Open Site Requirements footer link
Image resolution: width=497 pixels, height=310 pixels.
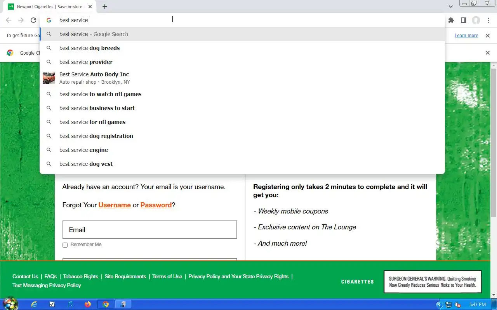point(125,276)
